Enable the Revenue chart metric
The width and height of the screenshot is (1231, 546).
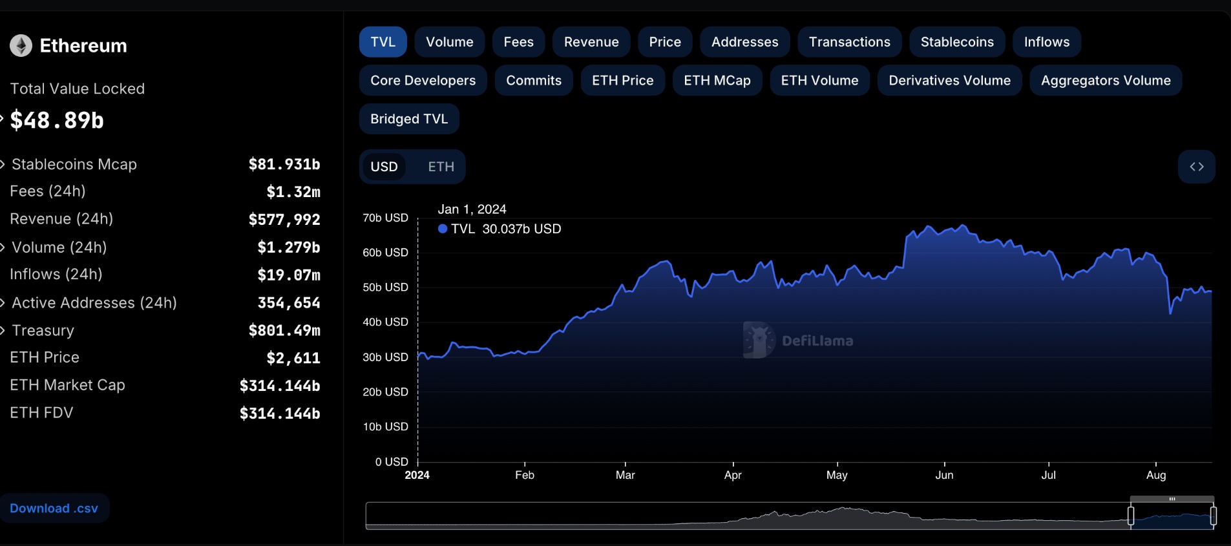(591, 42)
